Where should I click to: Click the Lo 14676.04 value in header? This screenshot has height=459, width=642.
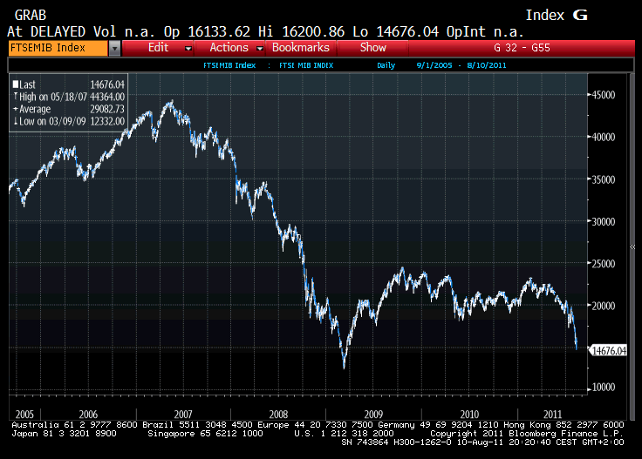click(x=395, y=31)
